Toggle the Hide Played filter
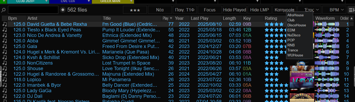Image resolution: width=355 pixels, height=102 pixels. 235,10
